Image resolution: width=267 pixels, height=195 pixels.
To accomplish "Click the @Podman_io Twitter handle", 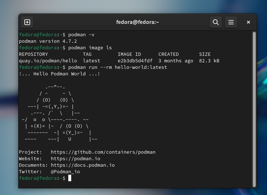I will pos(65,172).
